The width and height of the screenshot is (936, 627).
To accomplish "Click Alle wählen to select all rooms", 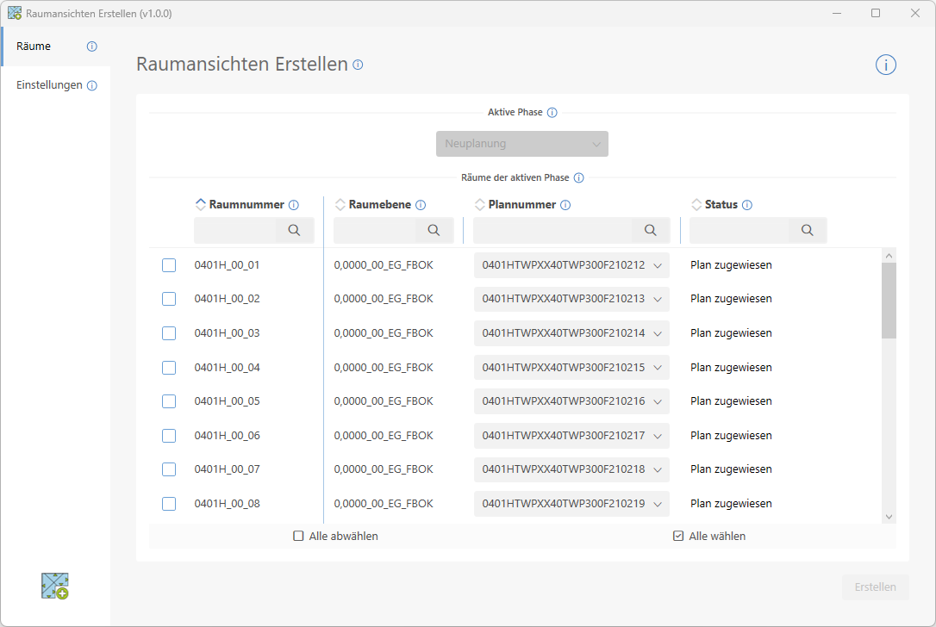I will point(709,536).
